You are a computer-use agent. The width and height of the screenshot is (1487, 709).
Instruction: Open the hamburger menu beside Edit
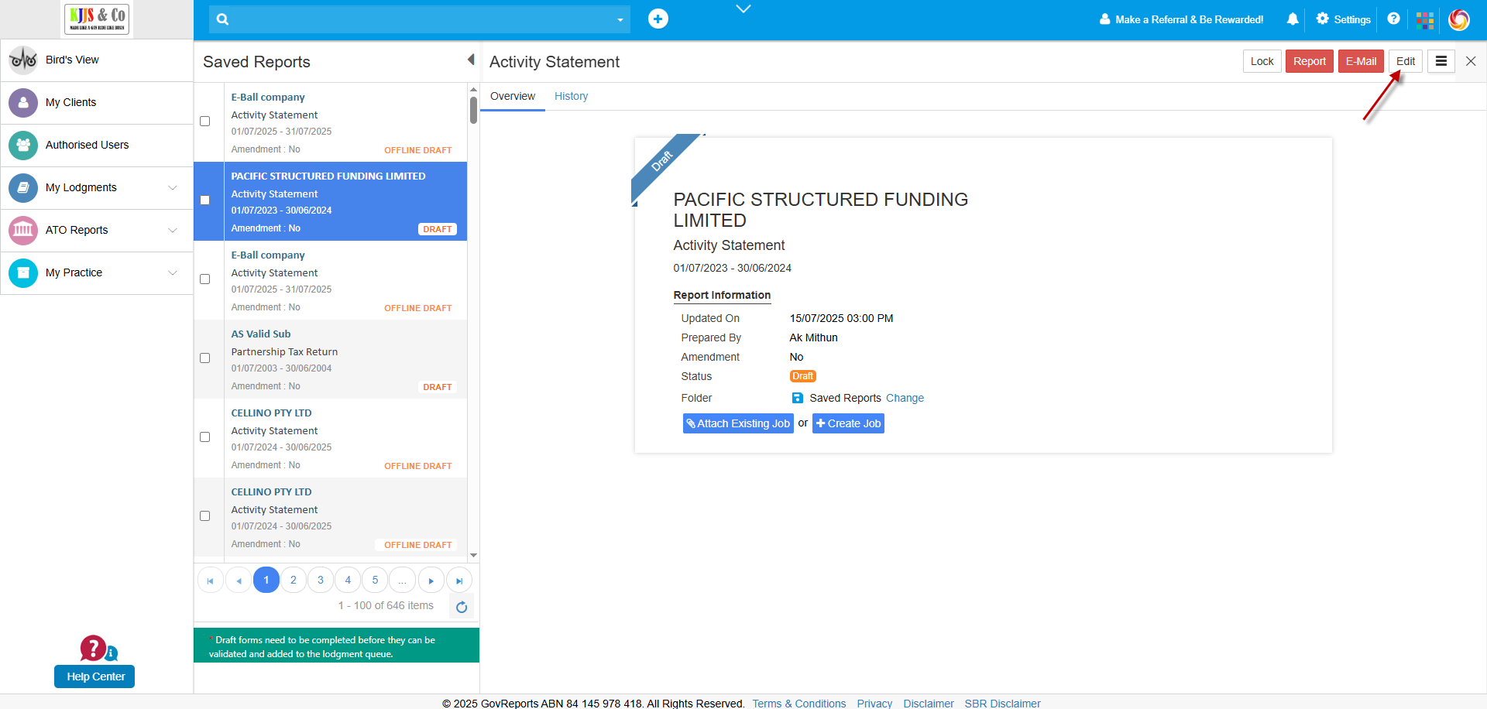pyautogui.click(x=1441, y=61)
